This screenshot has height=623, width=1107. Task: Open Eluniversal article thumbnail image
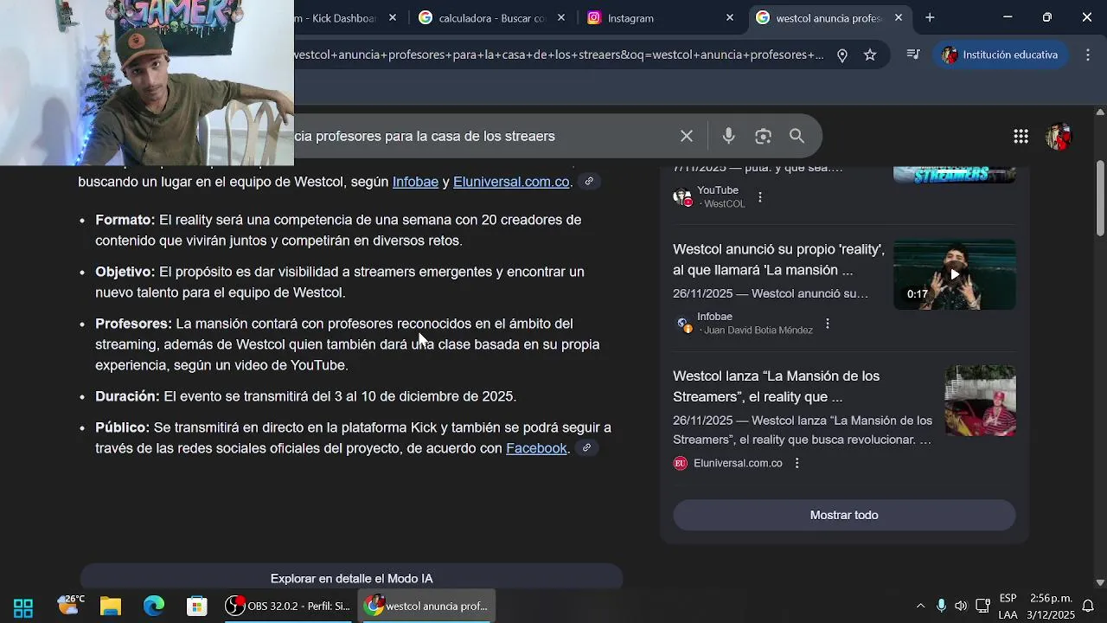click(981, 401)
